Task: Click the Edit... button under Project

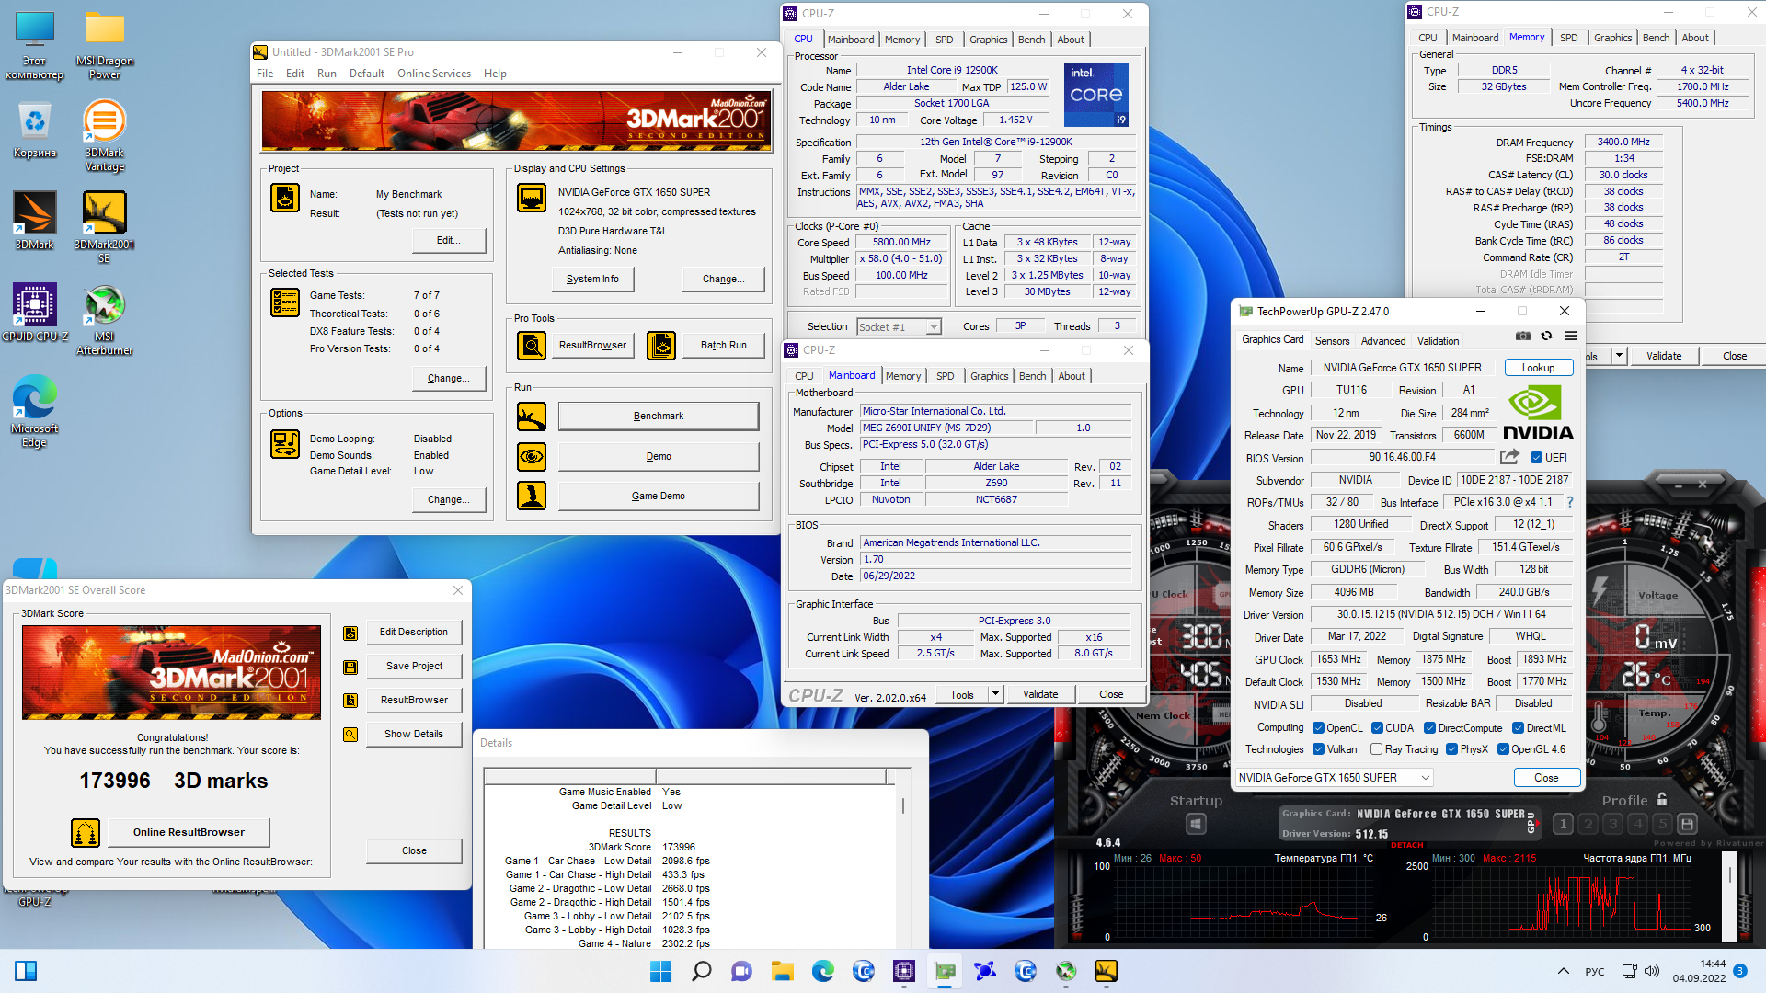Action: (448, 241)
